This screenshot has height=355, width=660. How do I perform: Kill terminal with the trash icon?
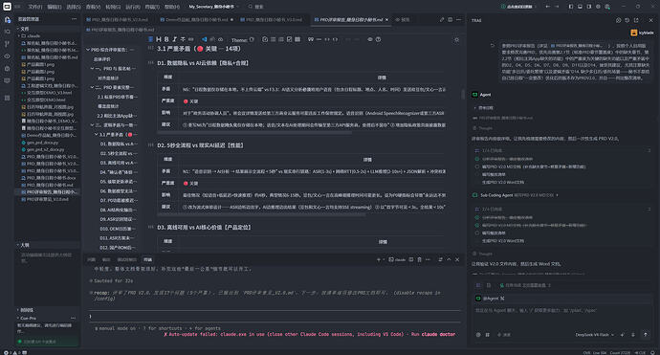point(419,260)
